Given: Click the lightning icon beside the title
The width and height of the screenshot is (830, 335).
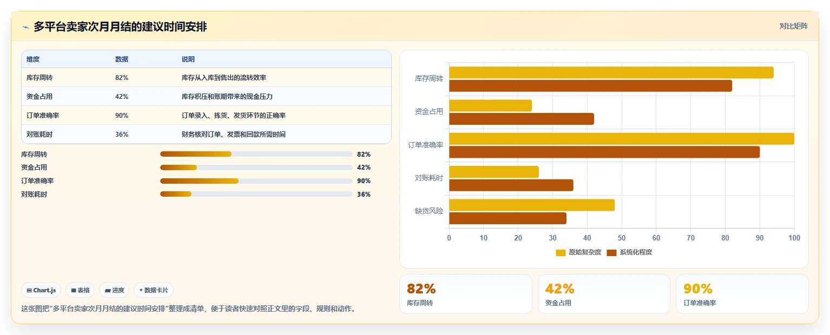Looking at the screenshot, I should [25, 27].
